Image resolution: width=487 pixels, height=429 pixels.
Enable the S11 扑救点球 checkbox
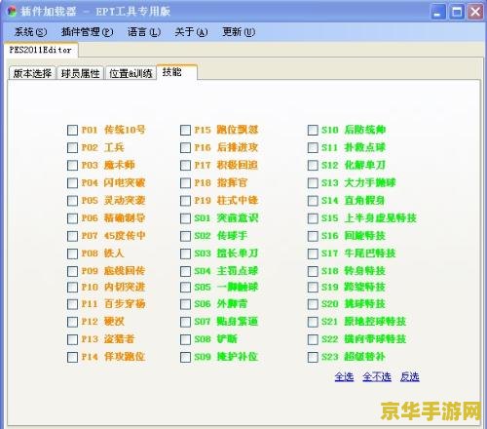[x=313, y=147]
